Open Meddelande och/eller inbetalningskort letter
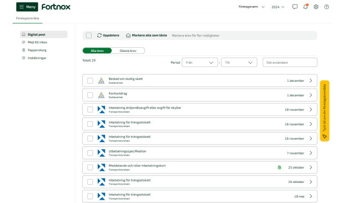 137,166
